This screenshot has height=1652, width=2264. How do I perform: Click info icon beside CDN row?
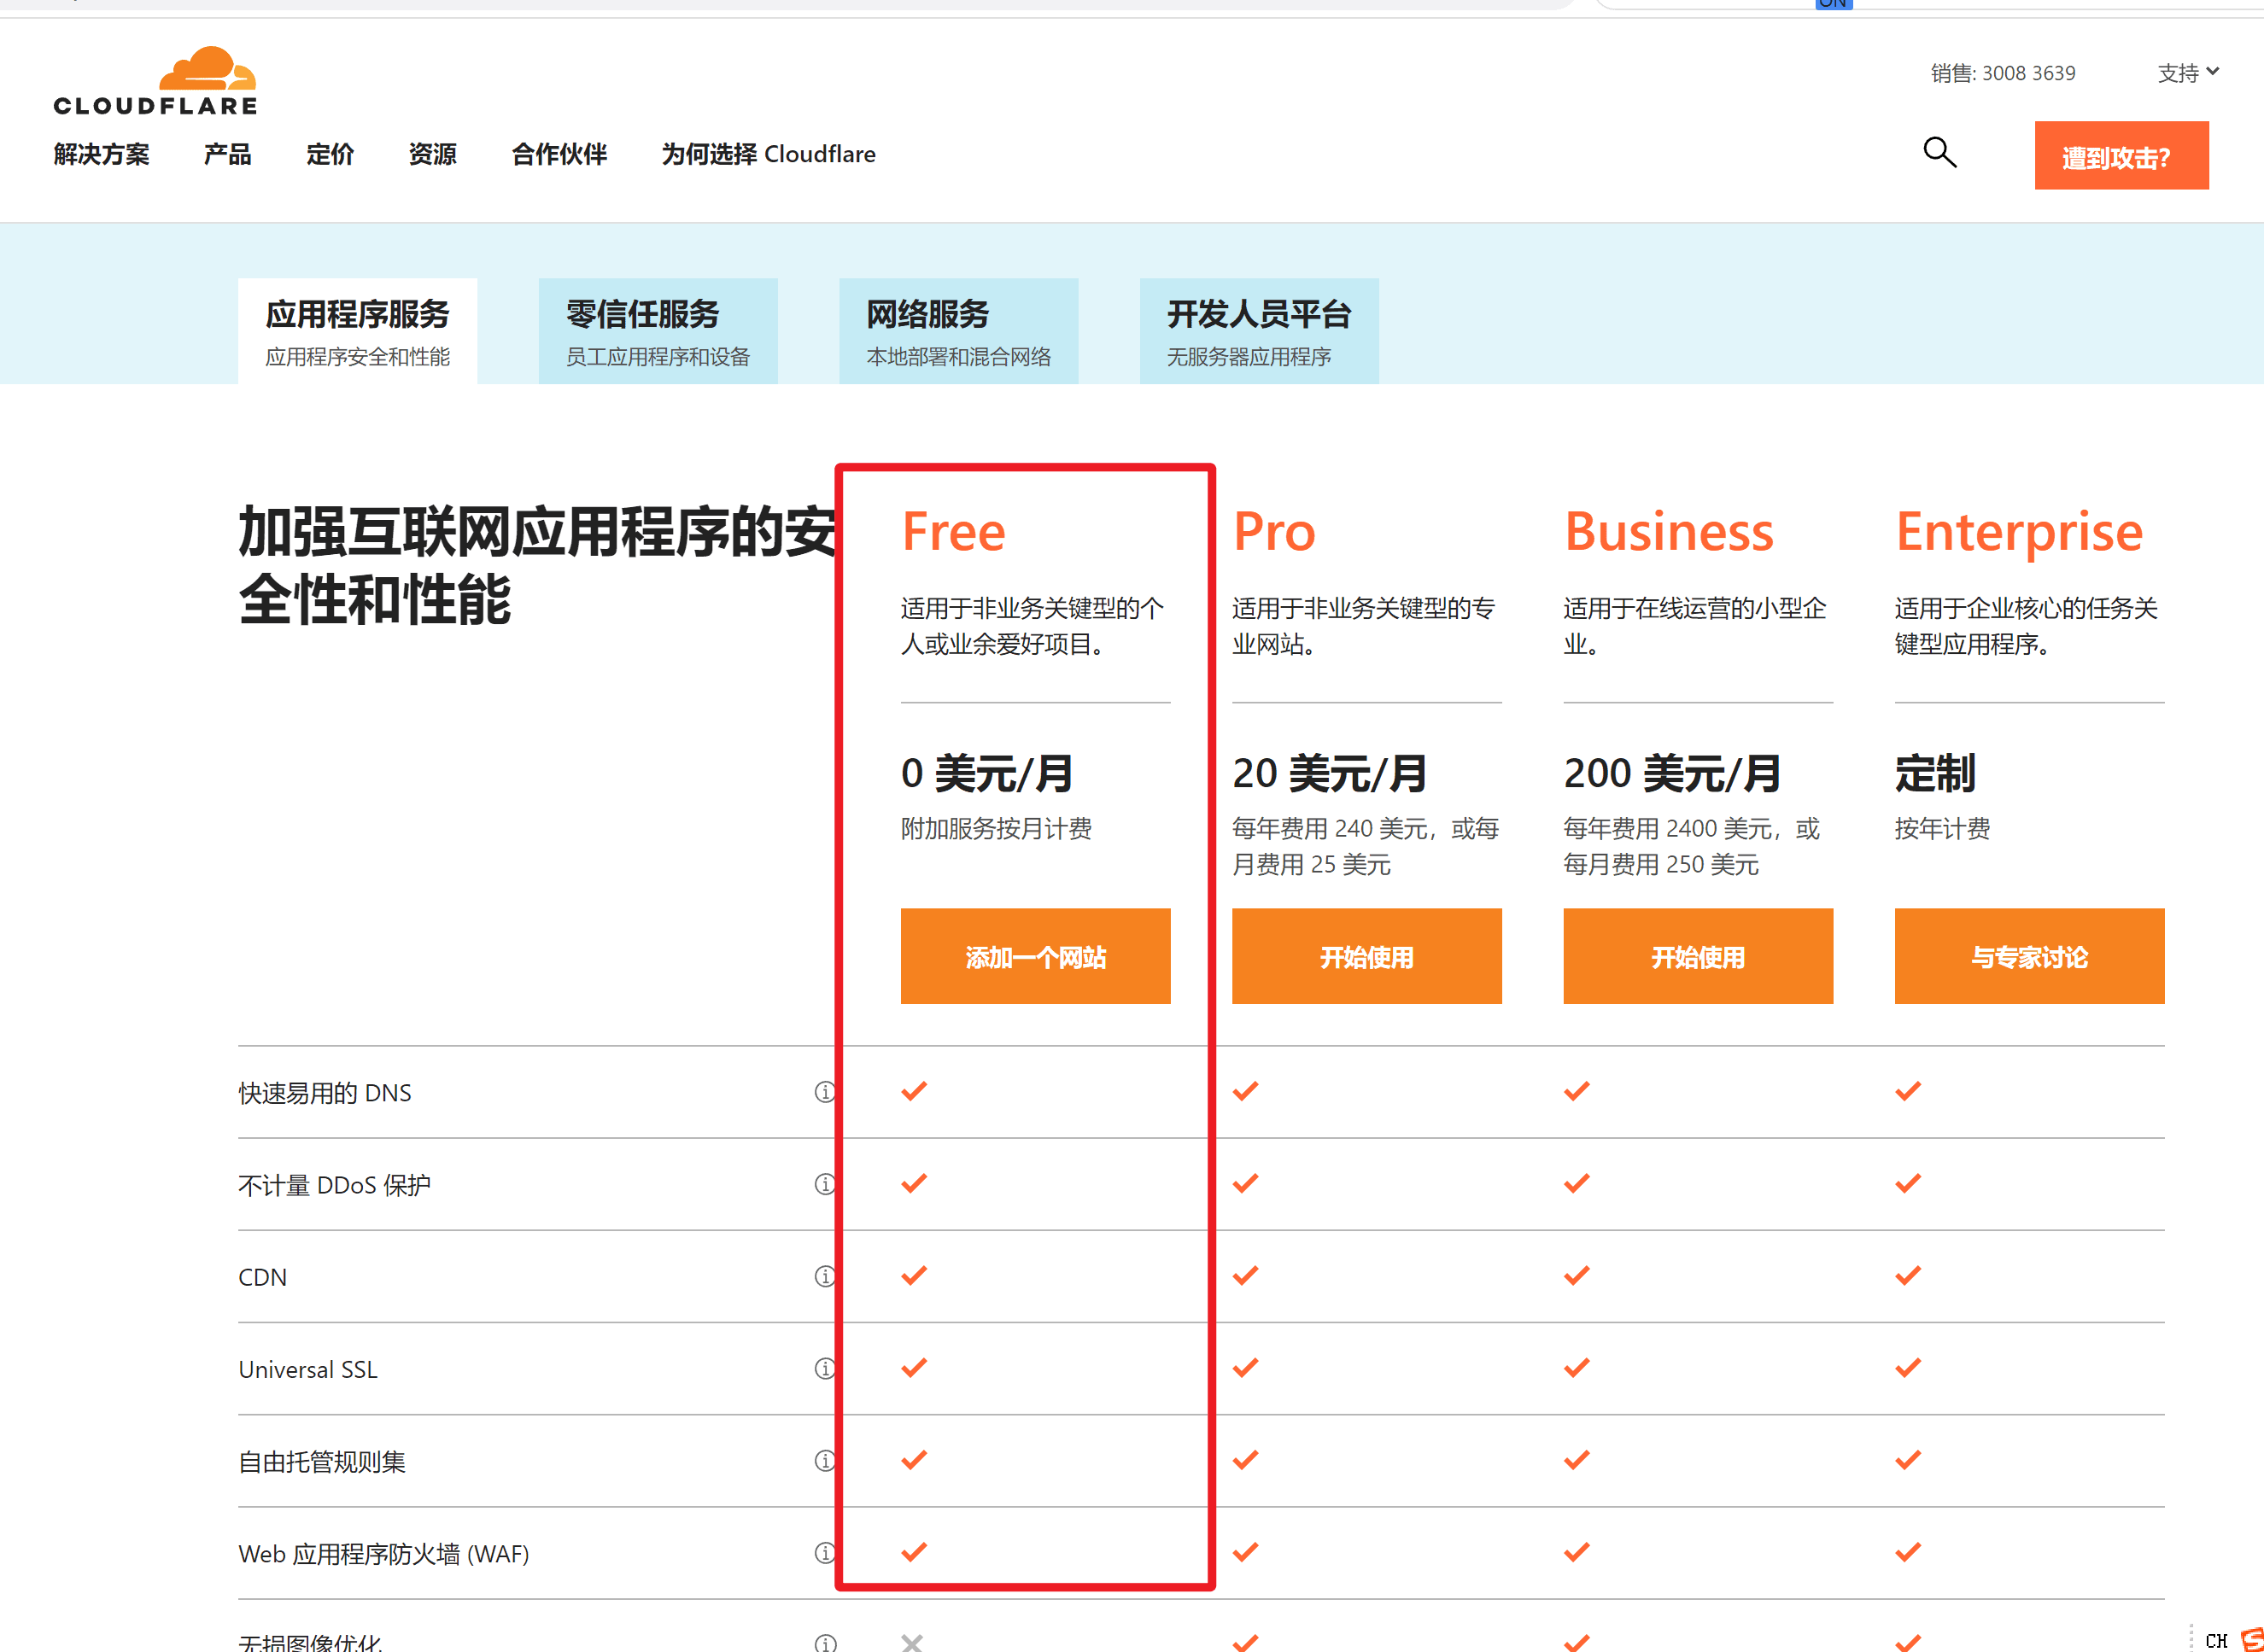[x=824, y=1276]
